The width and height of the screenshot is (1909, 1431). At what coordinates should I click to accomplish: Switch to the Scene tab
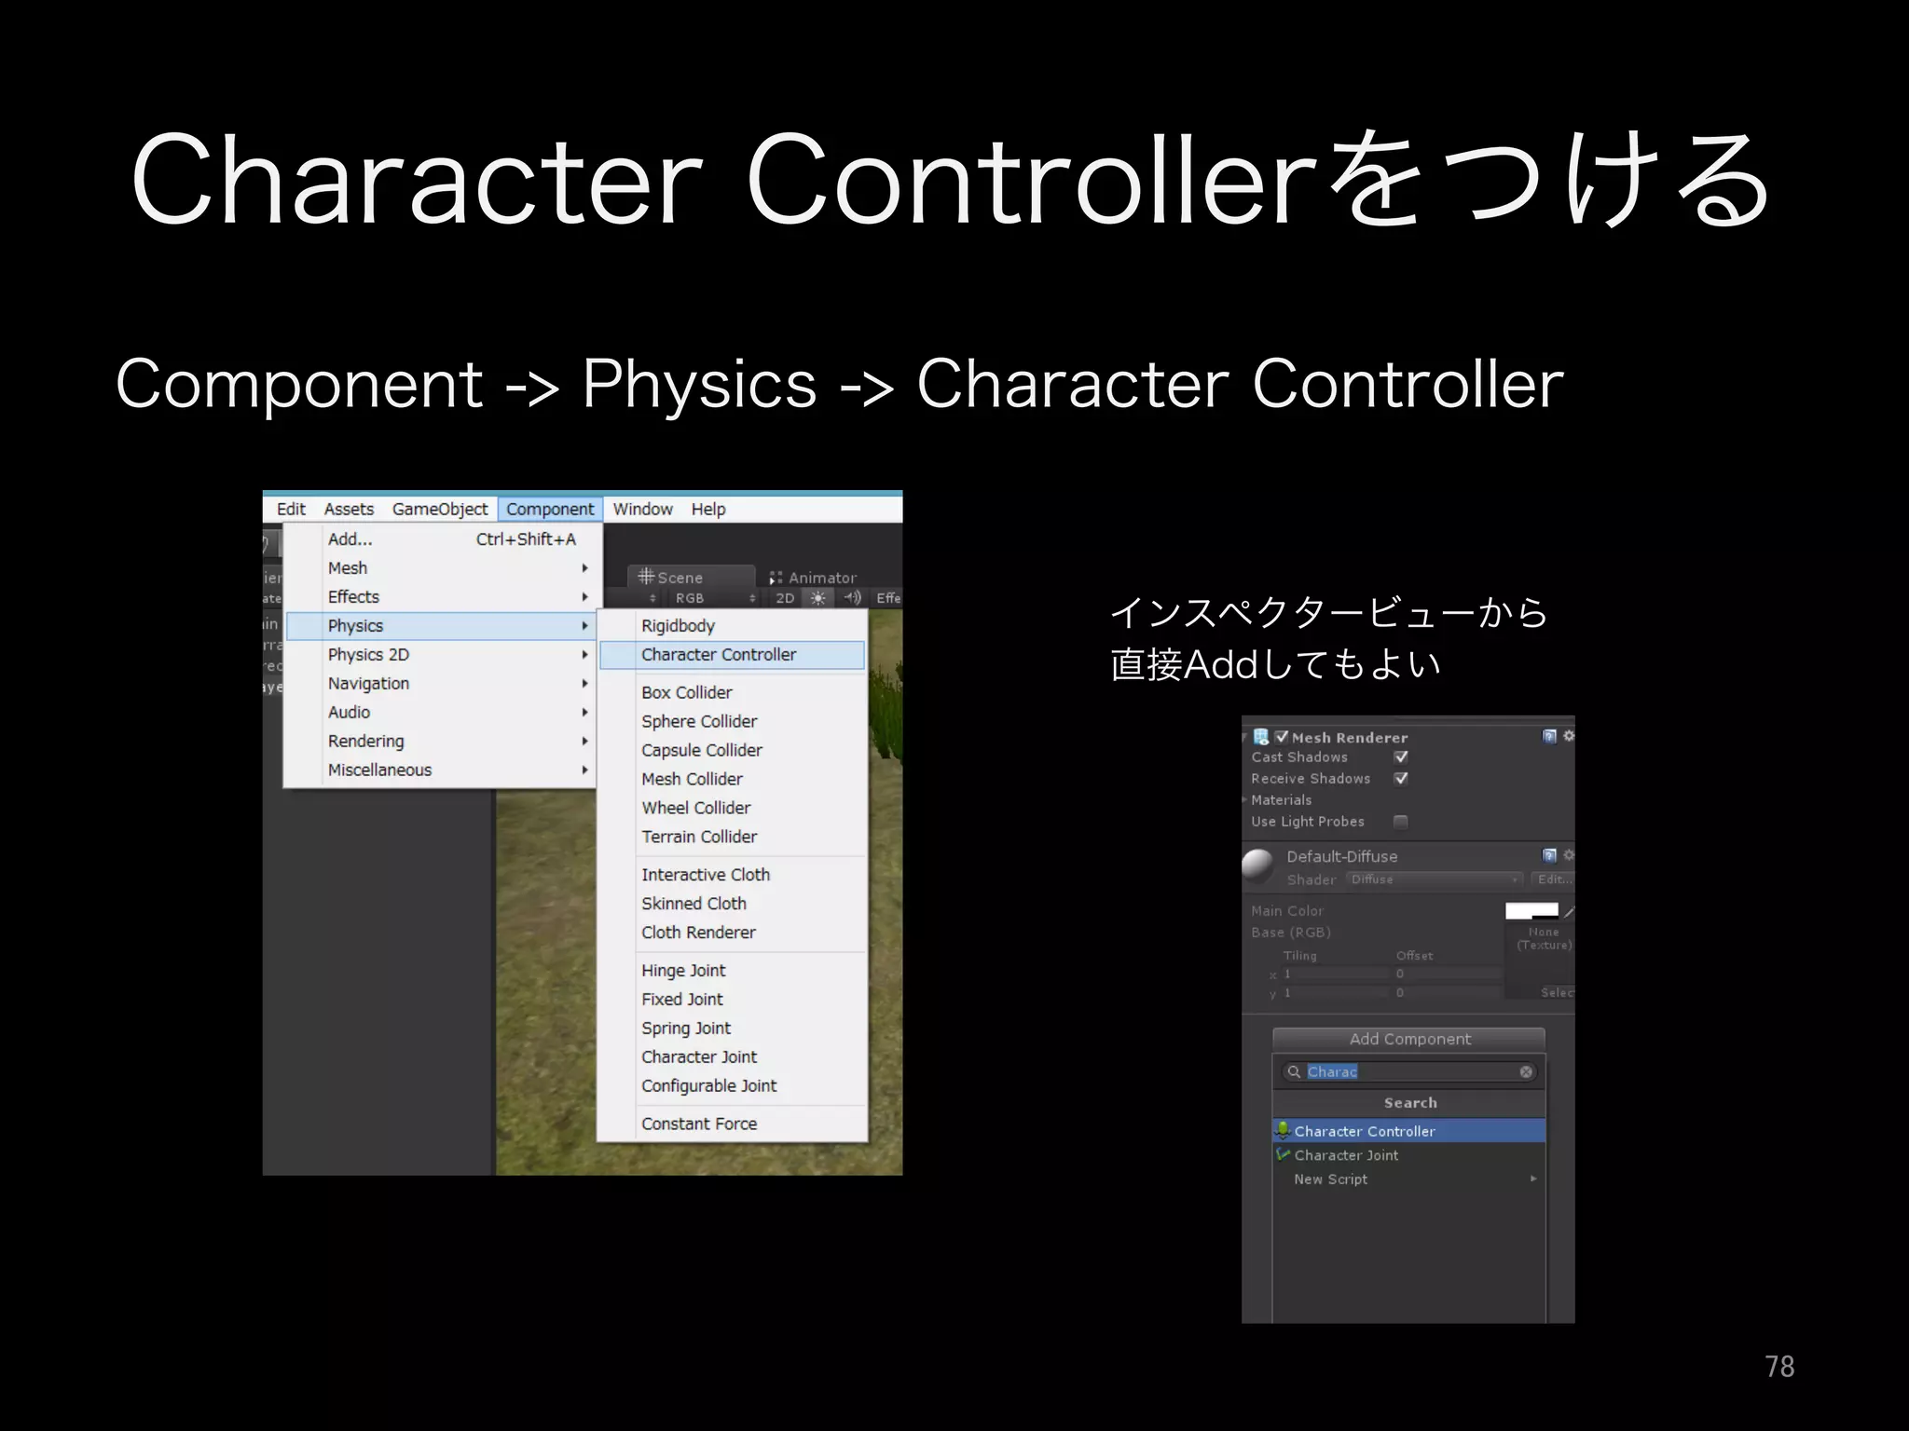691,577
